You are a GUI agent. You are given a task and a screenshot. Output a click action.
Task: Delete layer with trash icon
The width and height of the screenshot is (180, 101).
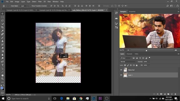coord(175,94)
